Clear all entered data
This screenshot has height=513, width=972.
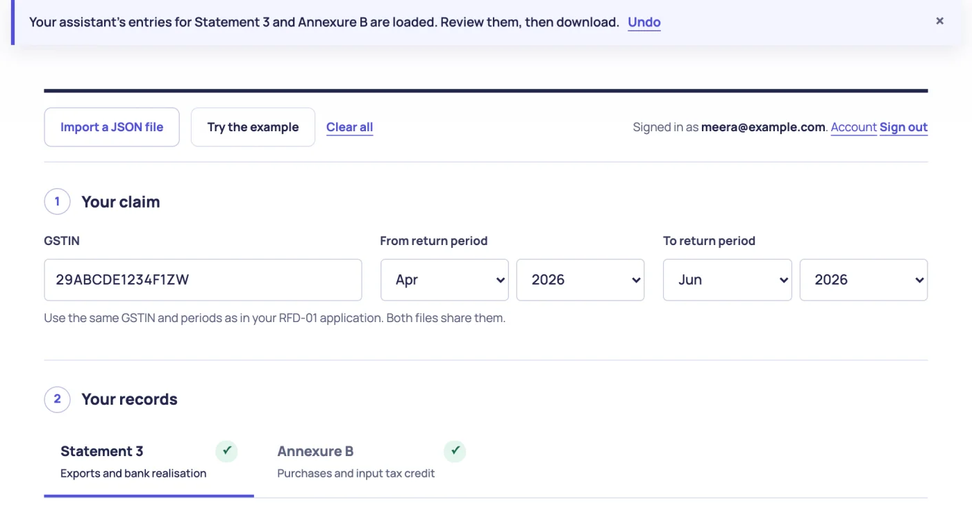(x=350, y=127)
